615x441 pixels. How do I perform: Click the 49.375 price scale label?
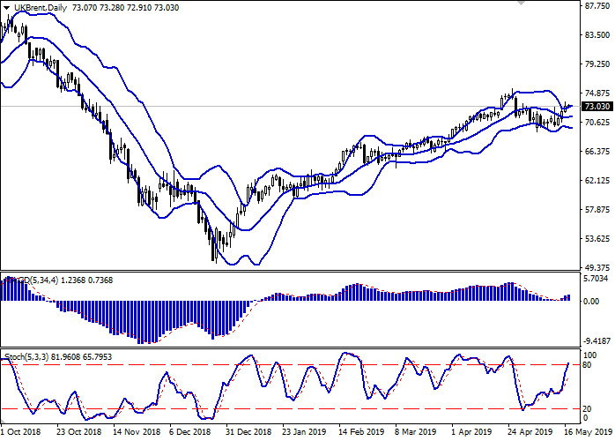[x=596, y=268]
